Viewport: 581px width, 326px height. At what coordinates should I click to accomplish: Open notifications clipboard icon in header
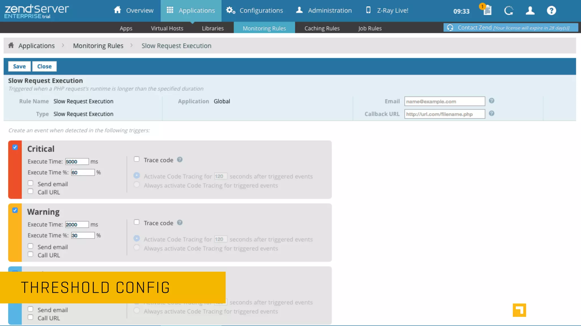(487, 10)
